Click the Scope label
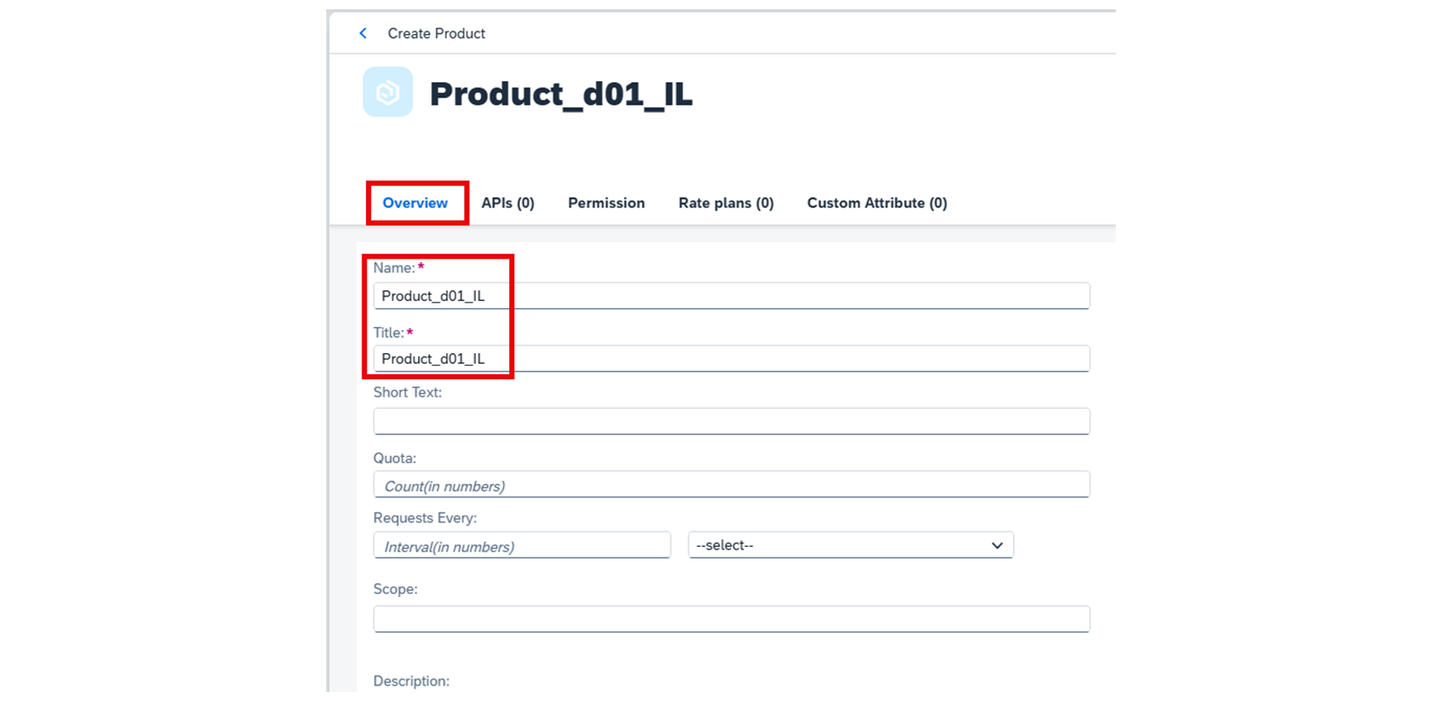This screenshot has height=701, width=1442. point(396,589)
